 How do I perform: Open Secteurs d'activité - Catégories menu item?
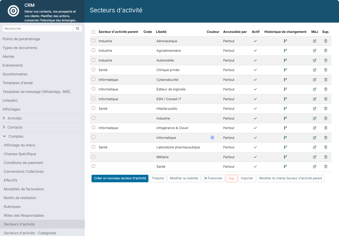point(30,233)
